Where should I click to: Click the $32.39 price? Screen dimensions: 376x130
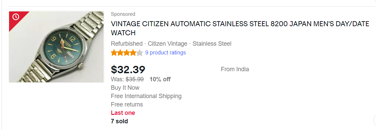[128, 70]
